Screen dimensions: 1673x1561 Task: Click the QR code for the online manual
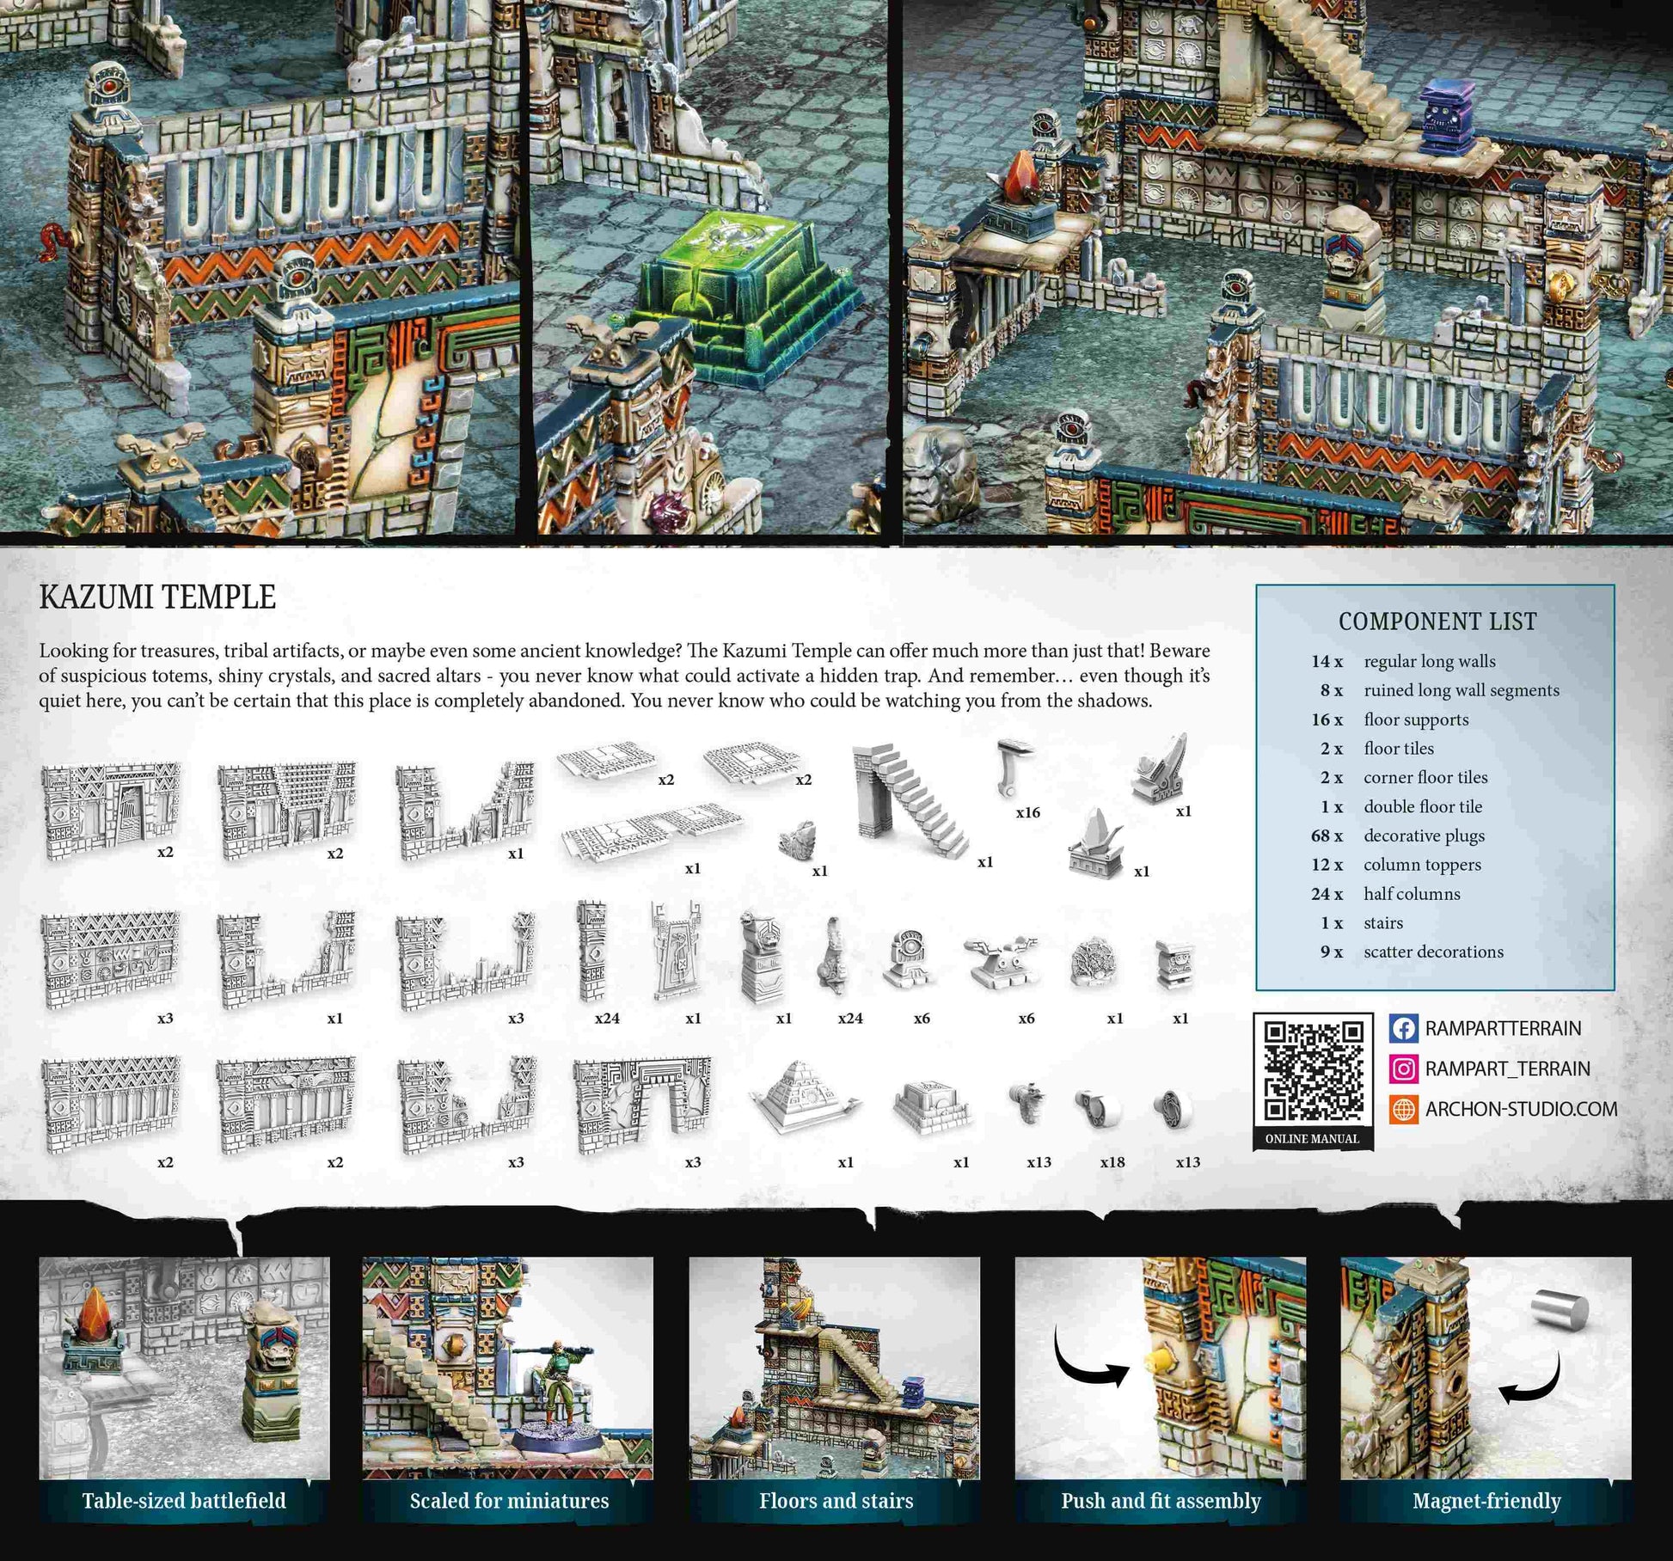coord(1313,1071)
